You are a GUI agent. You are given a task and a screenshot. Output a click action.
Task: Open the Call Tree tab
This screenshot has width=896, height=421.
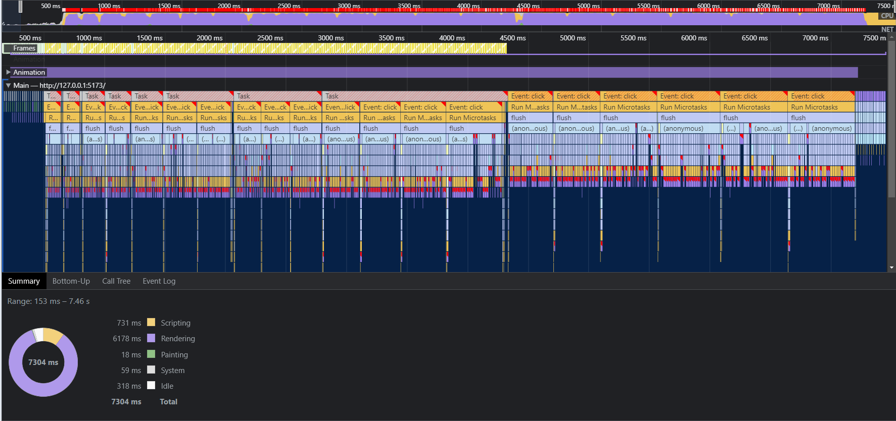[116, 281]
